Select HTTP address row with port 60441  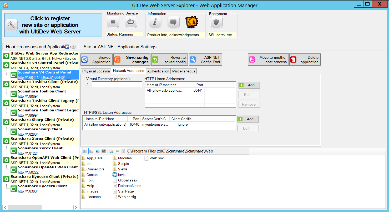[x=190, y=90]
